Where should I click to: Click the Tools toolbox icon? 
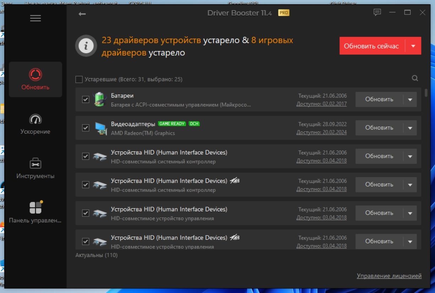click(x=36, y=163)
